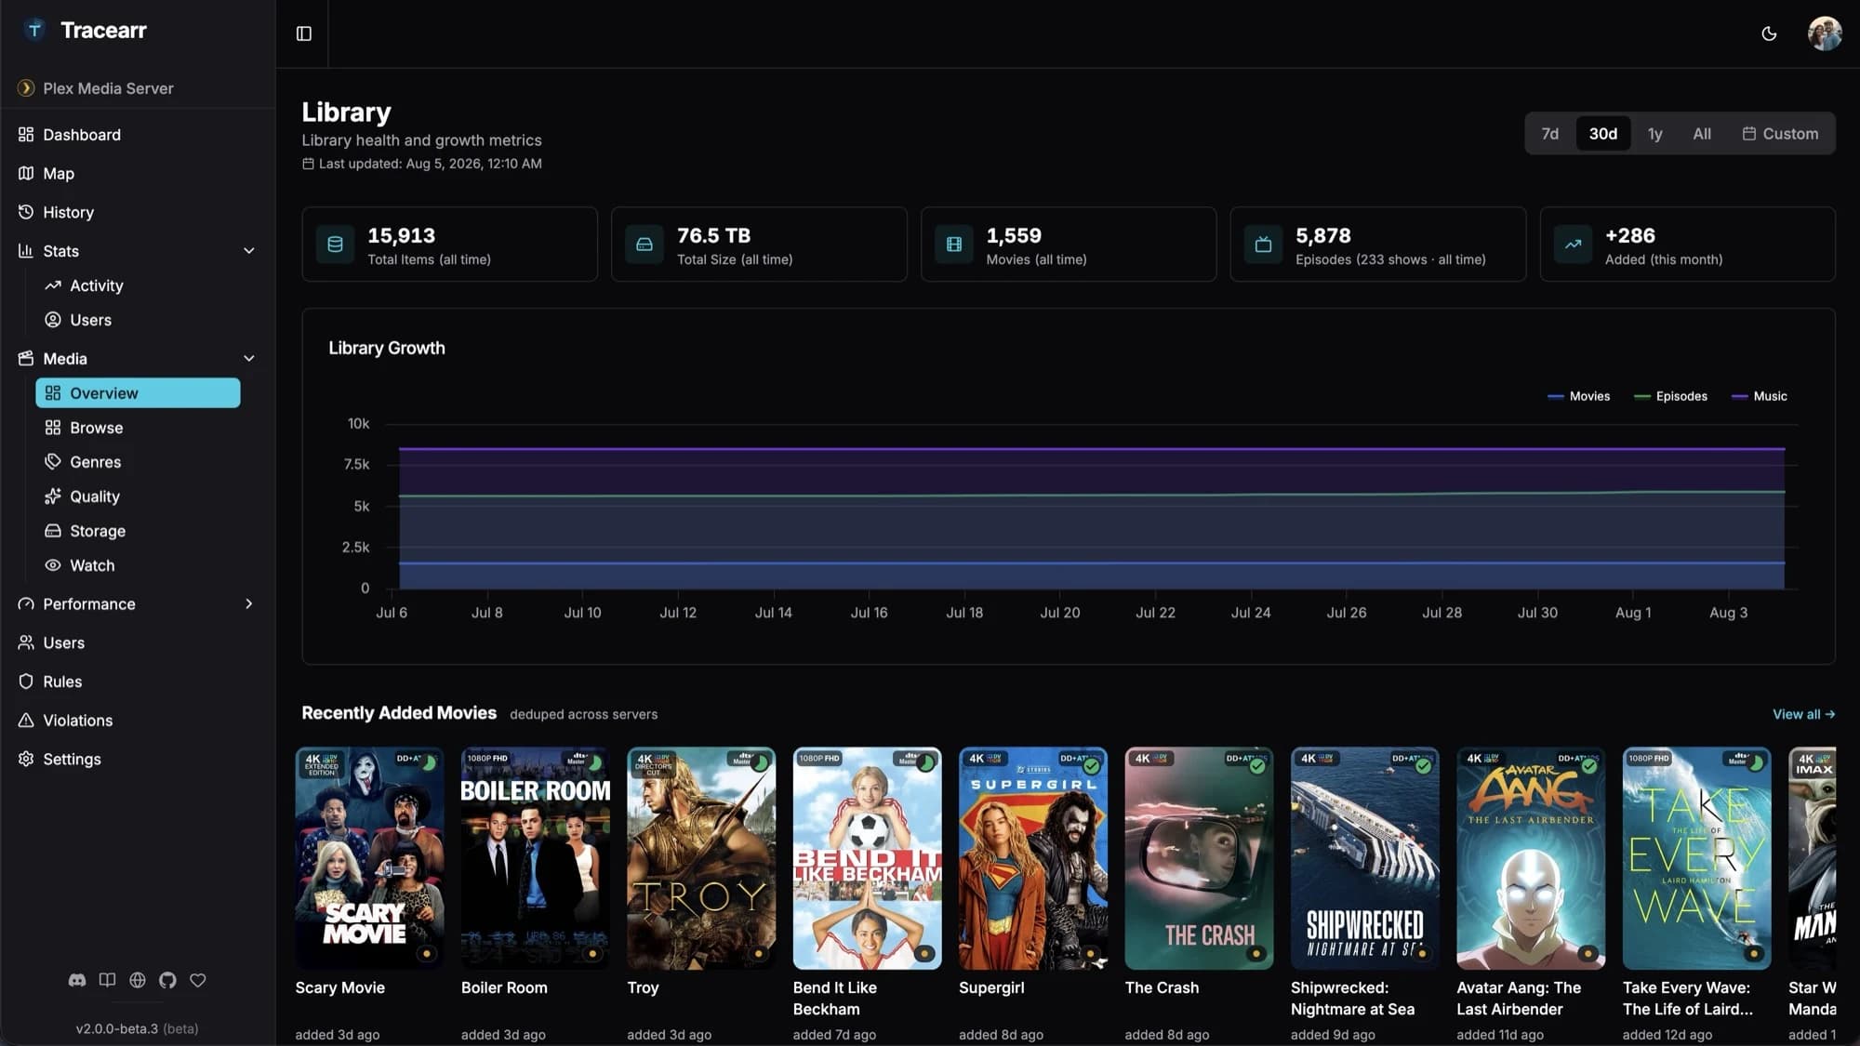Viewport: 1860px width, 1046px height.
Task: Open the Boiler Room poster
Action: [x=536, y=858]
